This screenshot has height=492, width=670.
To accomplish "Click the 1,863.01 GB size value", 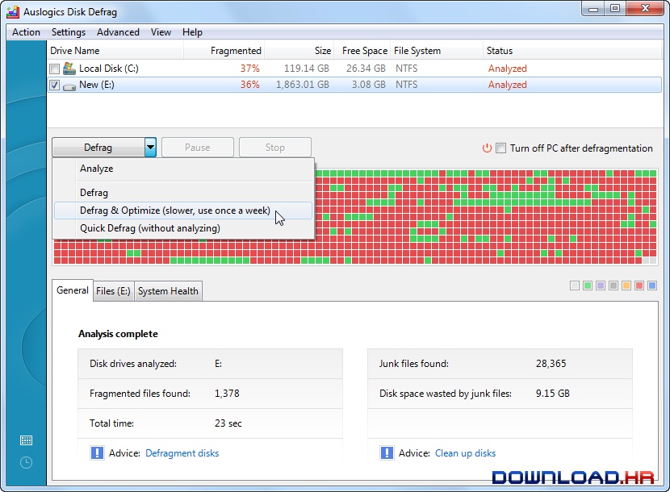I will [x=303, y=85].
